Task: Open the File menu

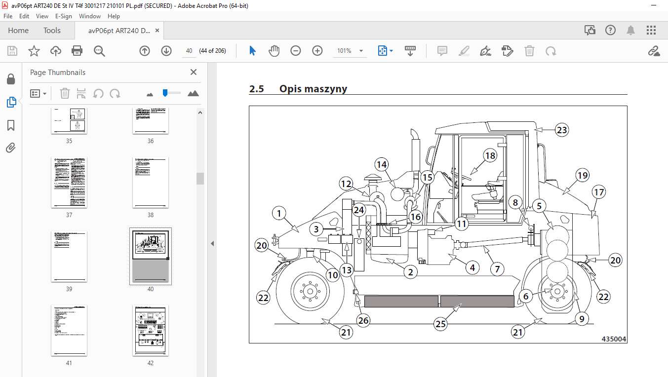Action: 8,16
